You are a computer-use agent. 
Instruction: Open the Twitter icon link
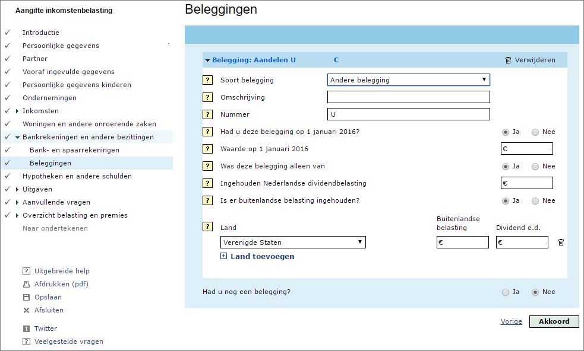coord(26,328)
